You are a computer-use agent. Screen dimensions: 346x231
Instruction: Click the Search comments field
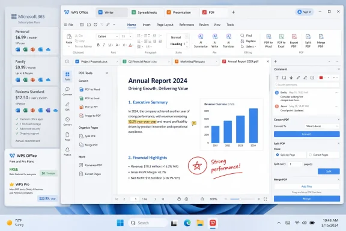click(307, 85)
